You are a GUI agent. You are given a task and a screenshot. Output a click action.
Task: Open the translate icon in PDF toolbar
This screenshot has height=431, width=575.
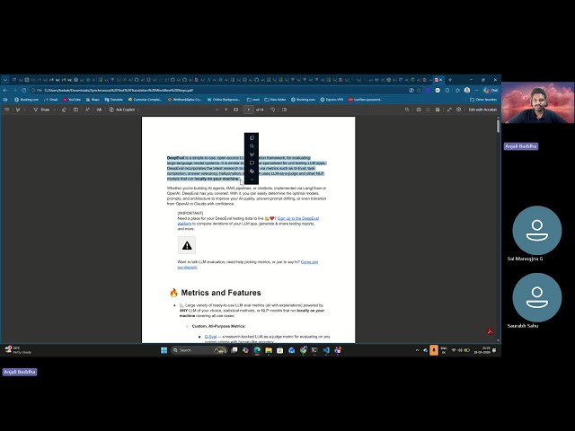(99, 110)
